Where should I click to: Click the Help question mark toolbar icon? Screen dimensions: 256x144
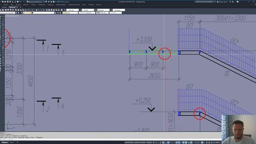[x=62, y=10]
